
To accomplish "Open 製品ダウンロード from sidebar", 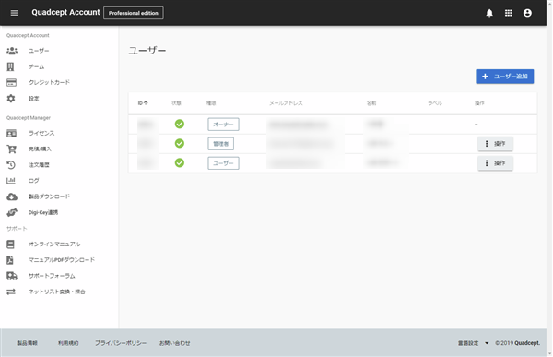I will point(49,196).
